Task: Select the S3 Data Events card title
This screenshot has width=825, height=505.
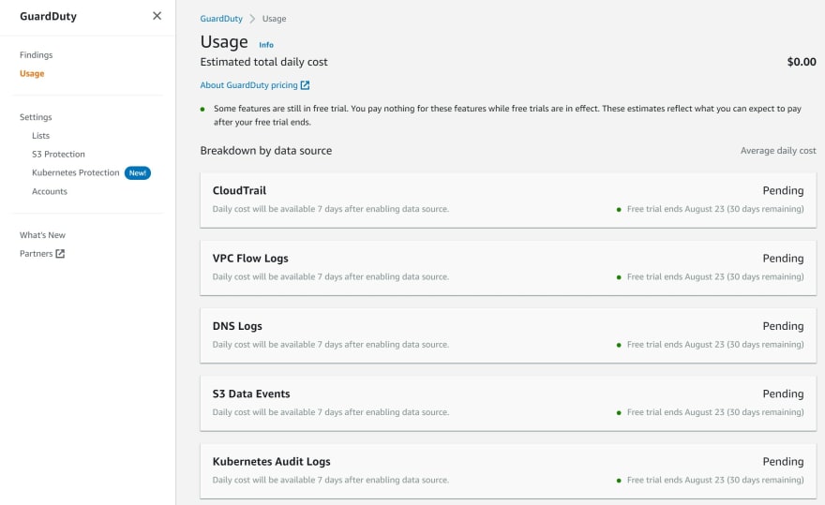Action: click(x=251, y=394)
